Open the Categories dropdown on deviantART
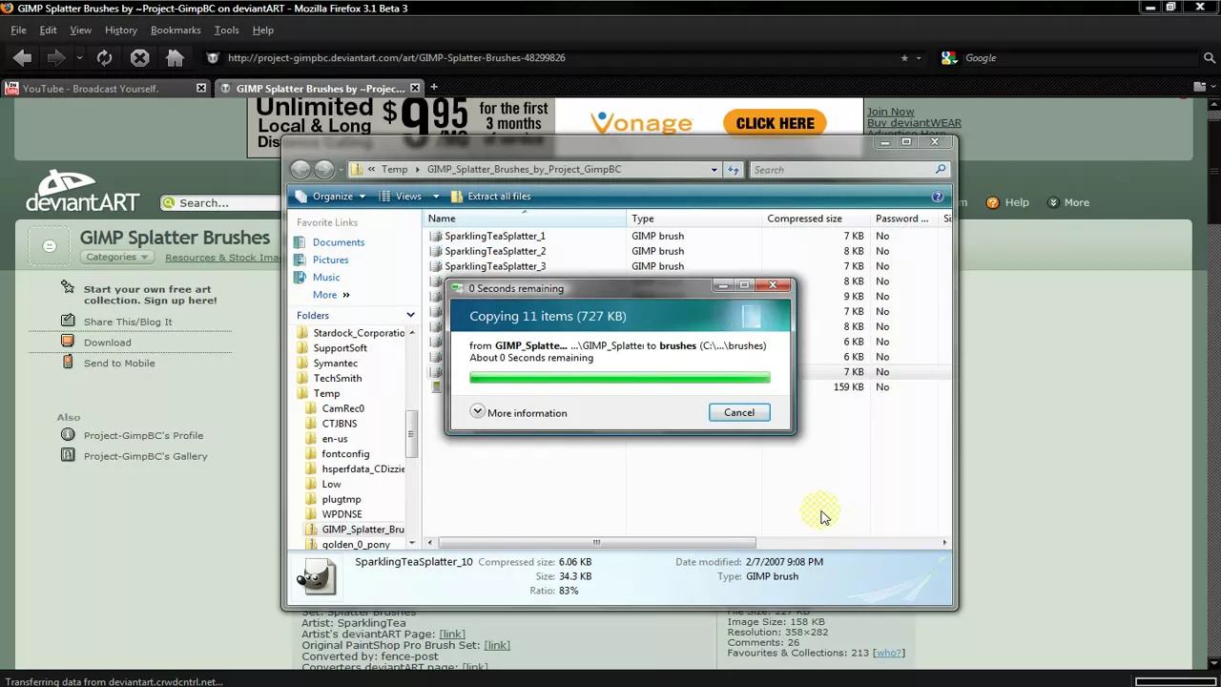The image size is (1221, 687). pyautogui.click(x=116, y=257)
